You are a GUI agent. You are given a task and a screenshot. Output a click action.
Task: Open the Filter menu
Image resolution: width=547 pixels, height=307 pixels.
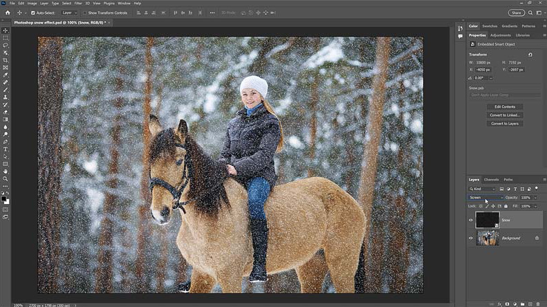78,3
